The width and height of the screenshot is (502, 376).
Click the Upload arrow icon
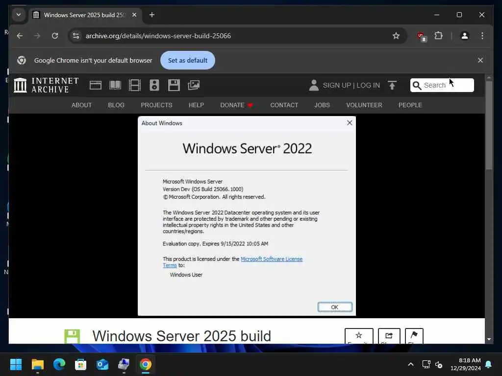392,85
